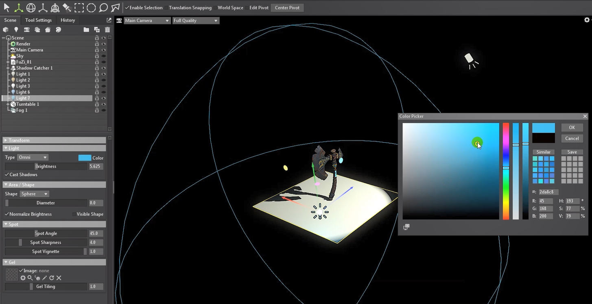Open the History tab
Image resolution: width=592 pixels, height=304 pixels.
[x=68, y=20]
